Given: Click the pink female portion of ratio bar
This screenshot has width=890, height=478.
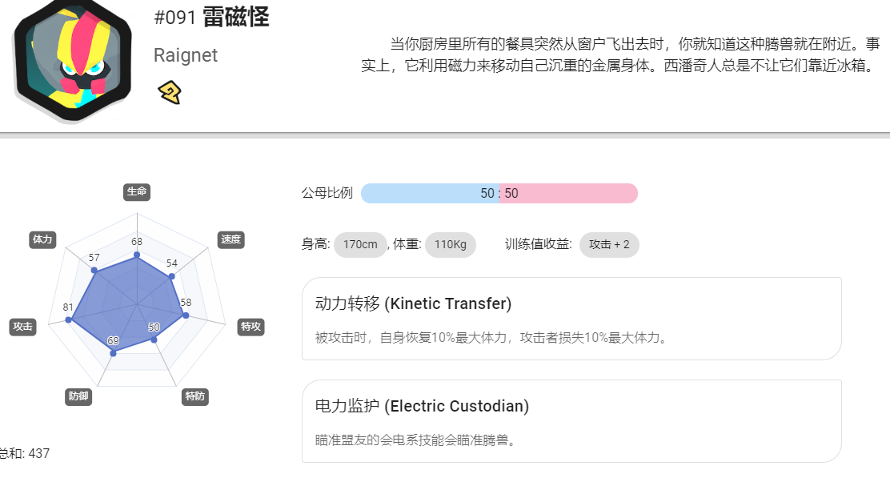Looking at the screenshot, I should [x=568, y=194].
